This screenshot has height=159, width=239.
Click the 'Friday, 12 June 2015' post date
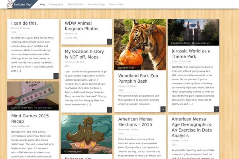181,62
